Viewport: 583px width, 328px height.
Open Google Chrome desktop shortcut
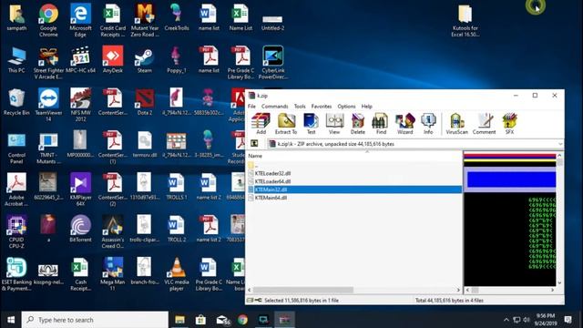coord(48,20)
